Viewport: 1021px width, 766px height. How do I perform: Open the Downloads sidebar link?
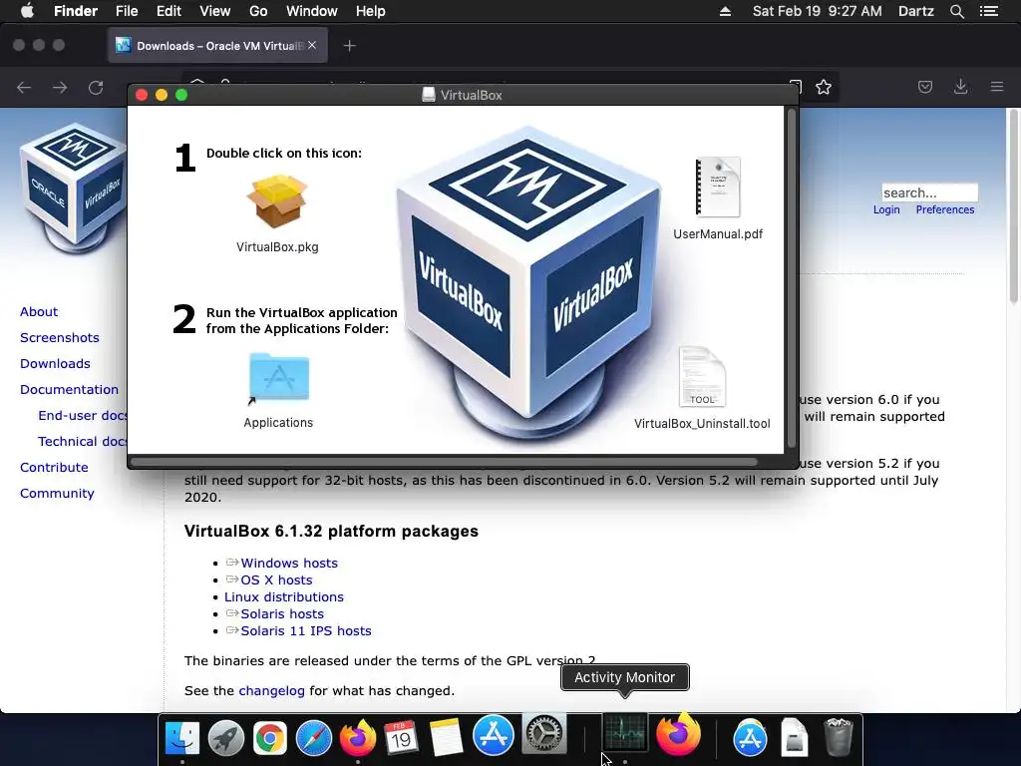pyautogui.click(x=55, y=363)
